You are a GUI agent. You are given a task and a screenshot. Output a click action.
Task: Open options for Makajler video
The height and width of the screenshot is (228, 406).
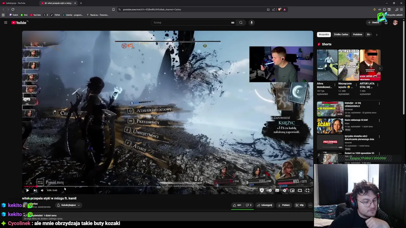pos(379,103)
